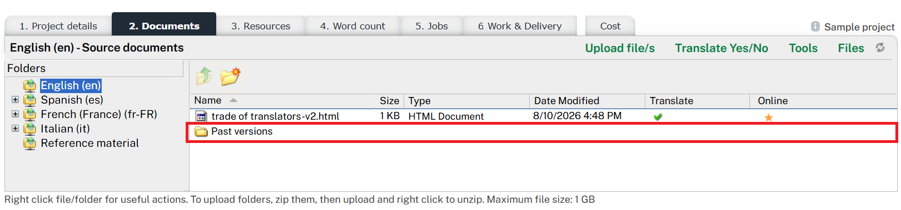The height and width of the screenshot is (210, 901).
Task: Select Spanish (es) in folder tree
Action: tap(72, 100)
